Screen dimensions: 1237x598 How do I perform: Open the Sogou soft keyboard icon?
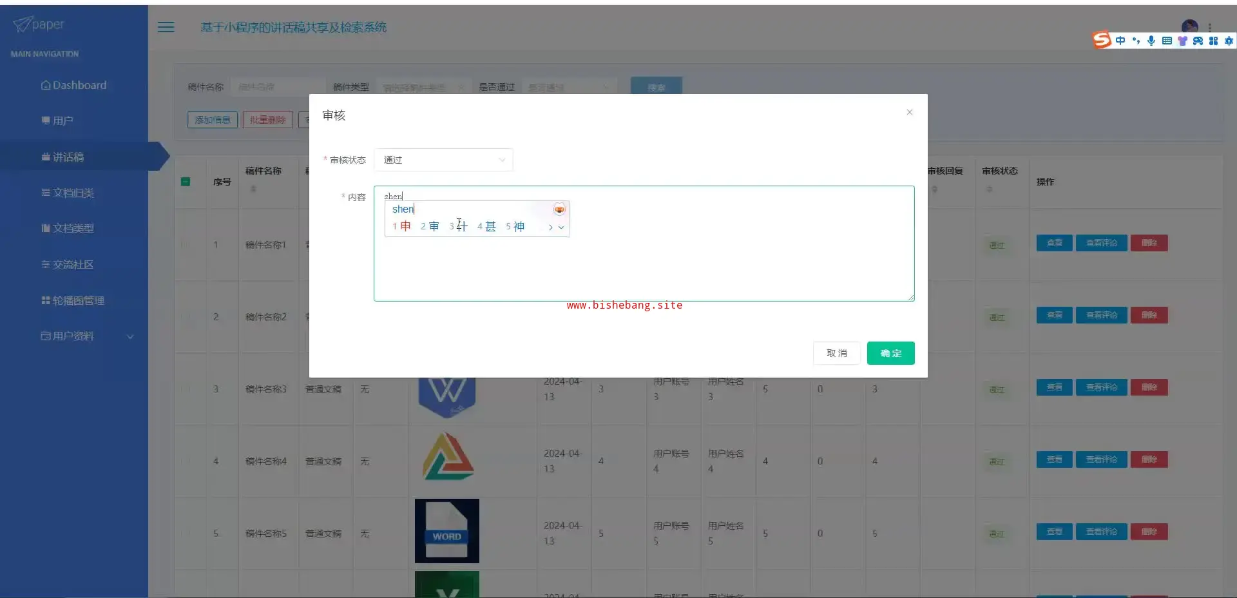1167,41
